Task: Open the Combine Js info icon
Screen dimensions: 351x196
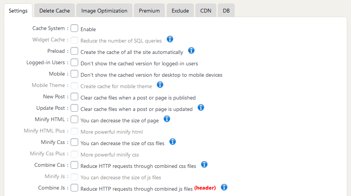Action: pyautogui.click(x=224, y=187)
